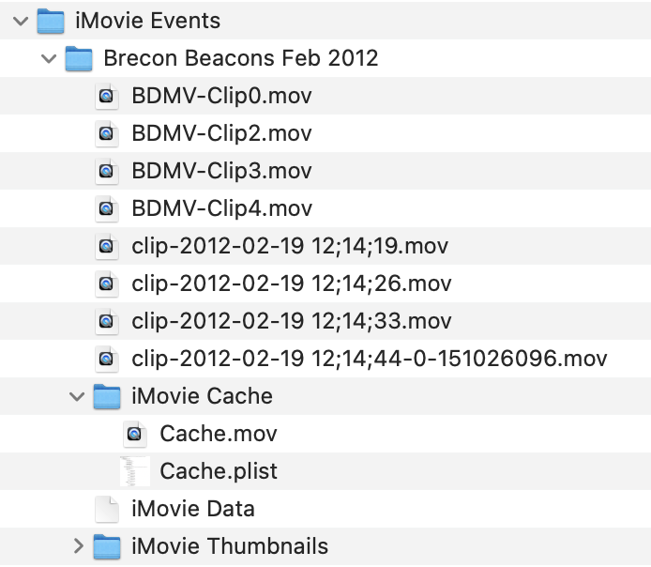
Task: Click the Cache.plist document icon
Action: [135, 471]
